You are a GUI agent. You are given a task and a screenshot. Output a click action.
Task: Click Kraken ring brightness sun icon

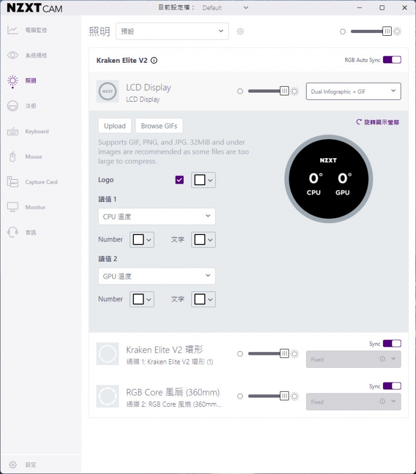295,354
